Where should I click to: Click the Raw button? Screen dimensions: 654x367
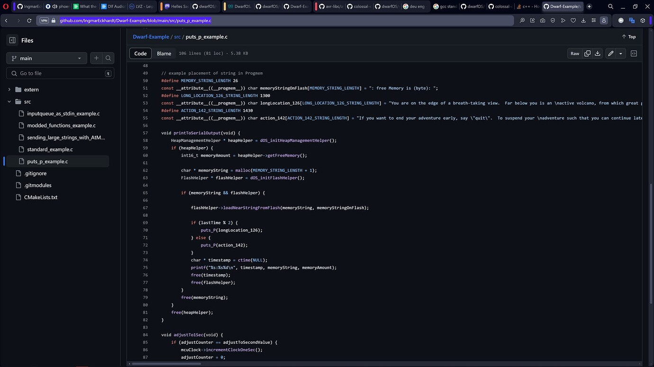[x=574, y=53]
